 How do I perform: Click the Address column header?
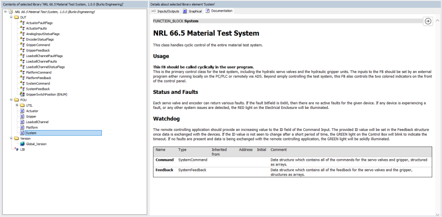[x=246, y=150]
